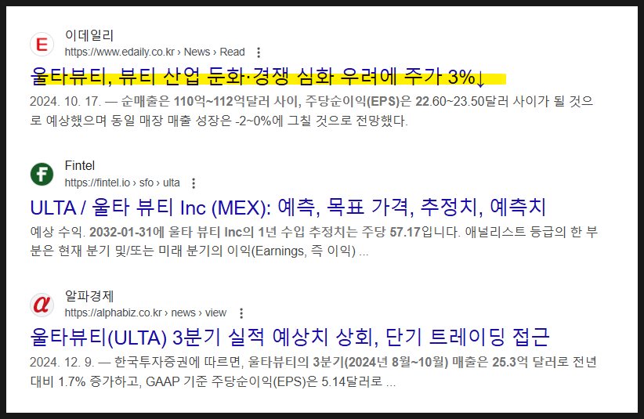Click the 2024. 12. 9. snippet text
644x419 pixels.
tap(313, 372)
